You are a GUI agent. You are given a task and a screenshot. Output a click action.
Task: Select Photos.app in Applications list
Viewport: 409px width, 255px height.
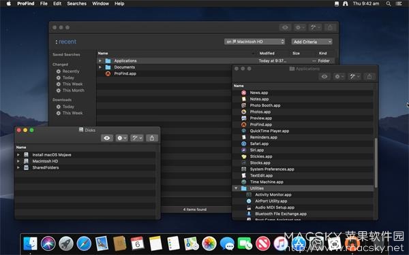[x=303, y=112]
